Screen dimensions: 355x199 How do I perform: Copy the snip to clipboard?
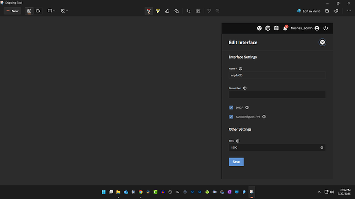(x=336, y=11)
